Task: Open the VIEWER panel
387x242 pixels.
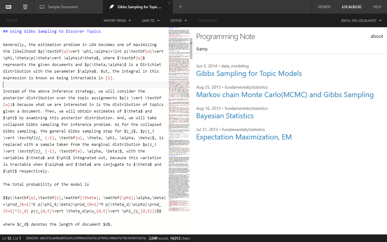Action: (x=324, y=7)
